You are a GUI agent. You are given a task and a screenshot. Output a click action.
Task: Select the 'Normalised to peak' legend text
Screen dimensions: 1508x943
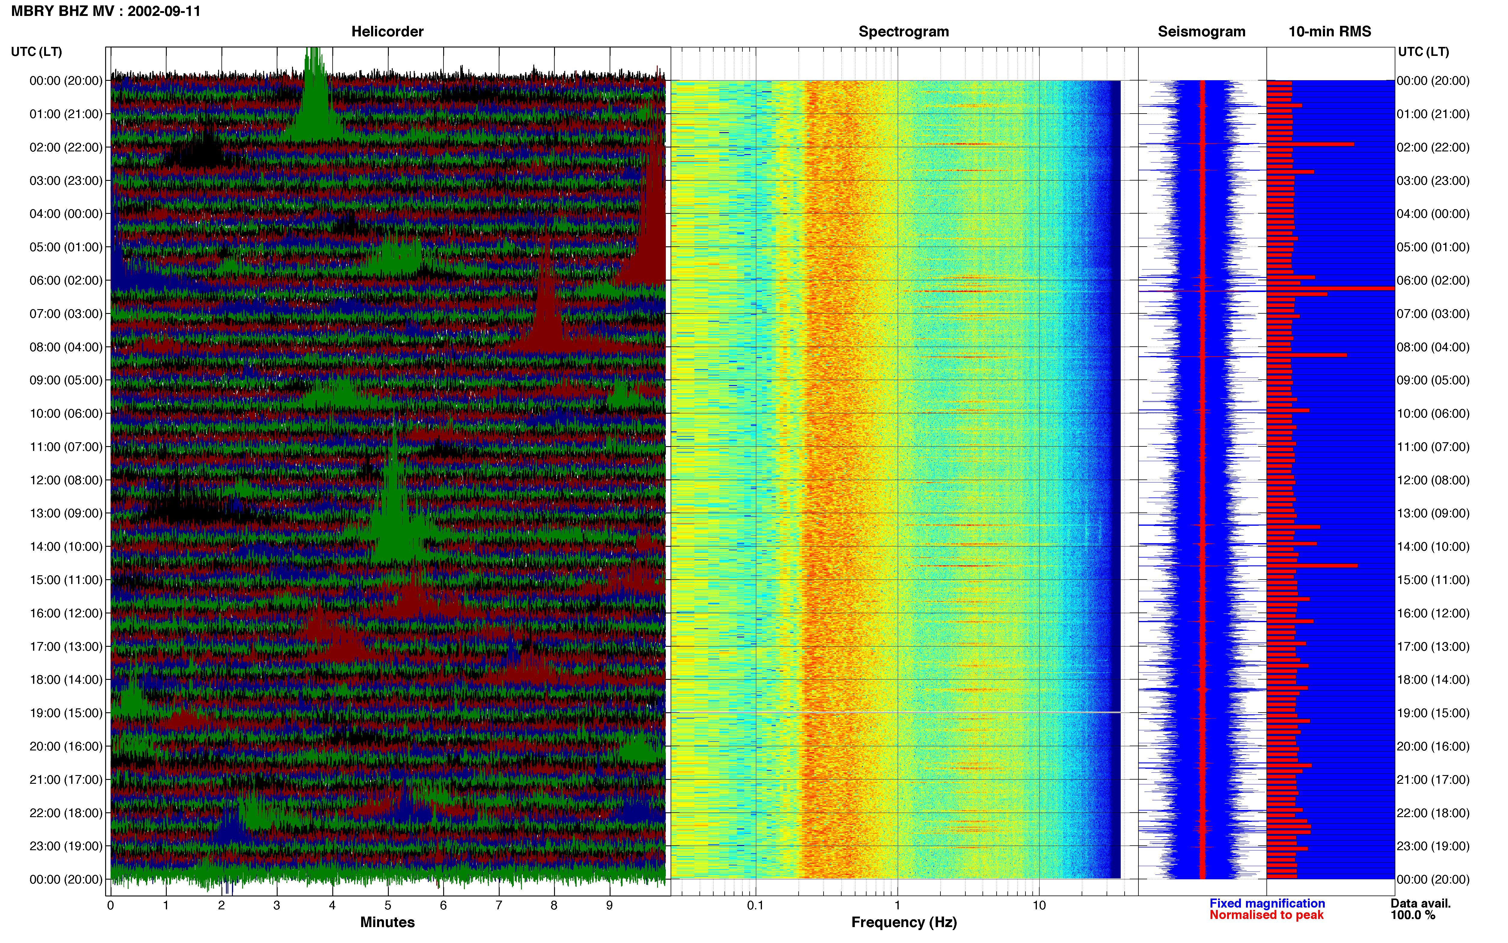point(1266,915)
